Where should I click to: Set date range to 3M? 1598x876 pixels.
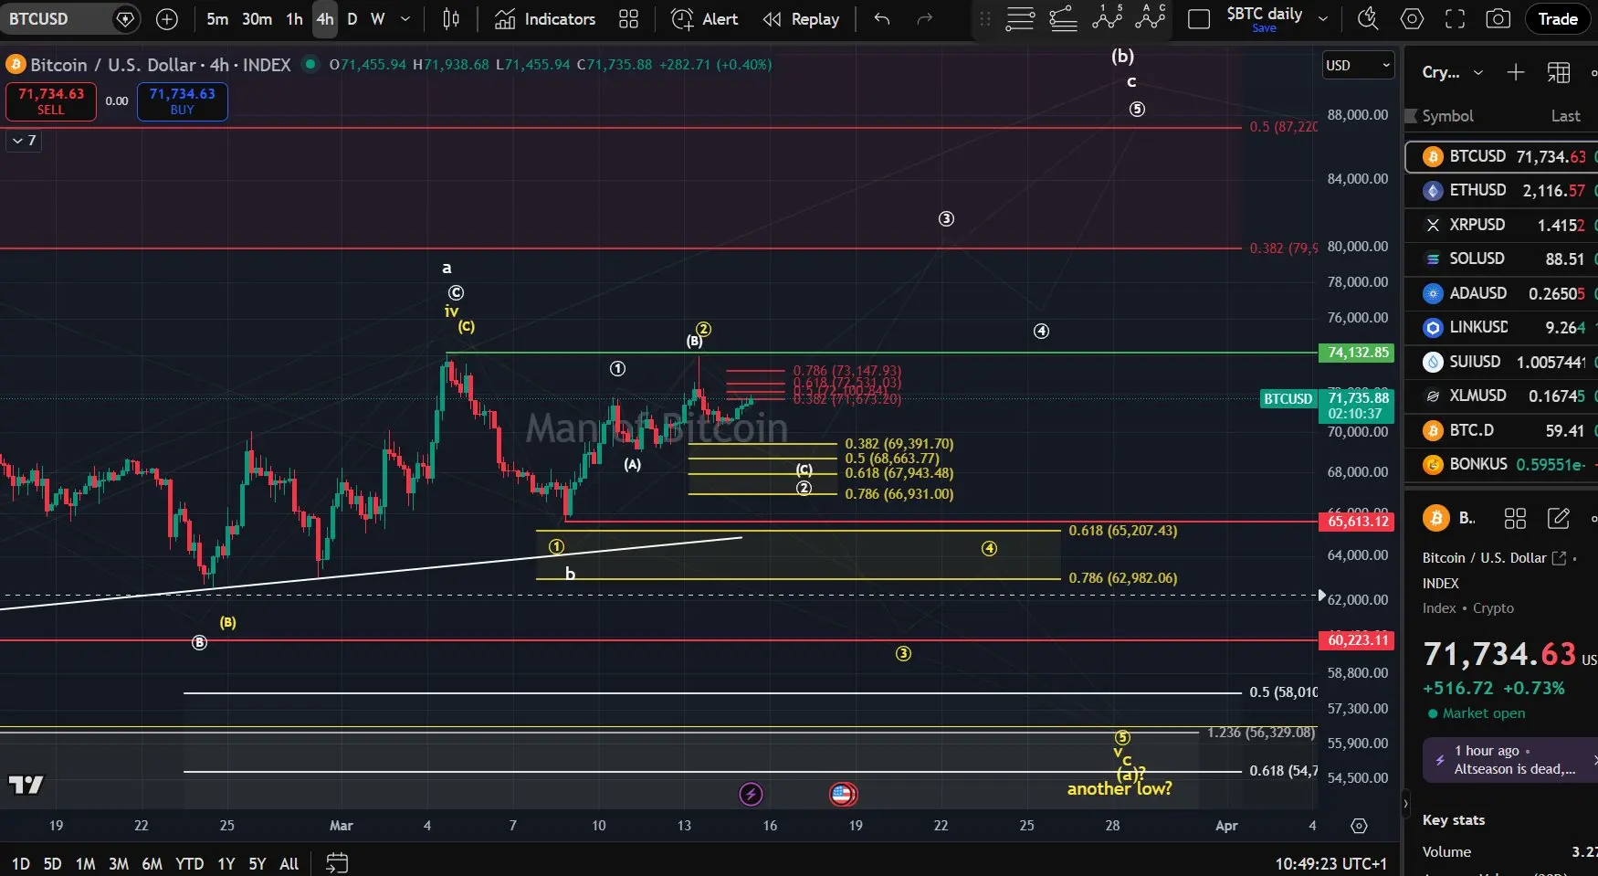point(119,863)
